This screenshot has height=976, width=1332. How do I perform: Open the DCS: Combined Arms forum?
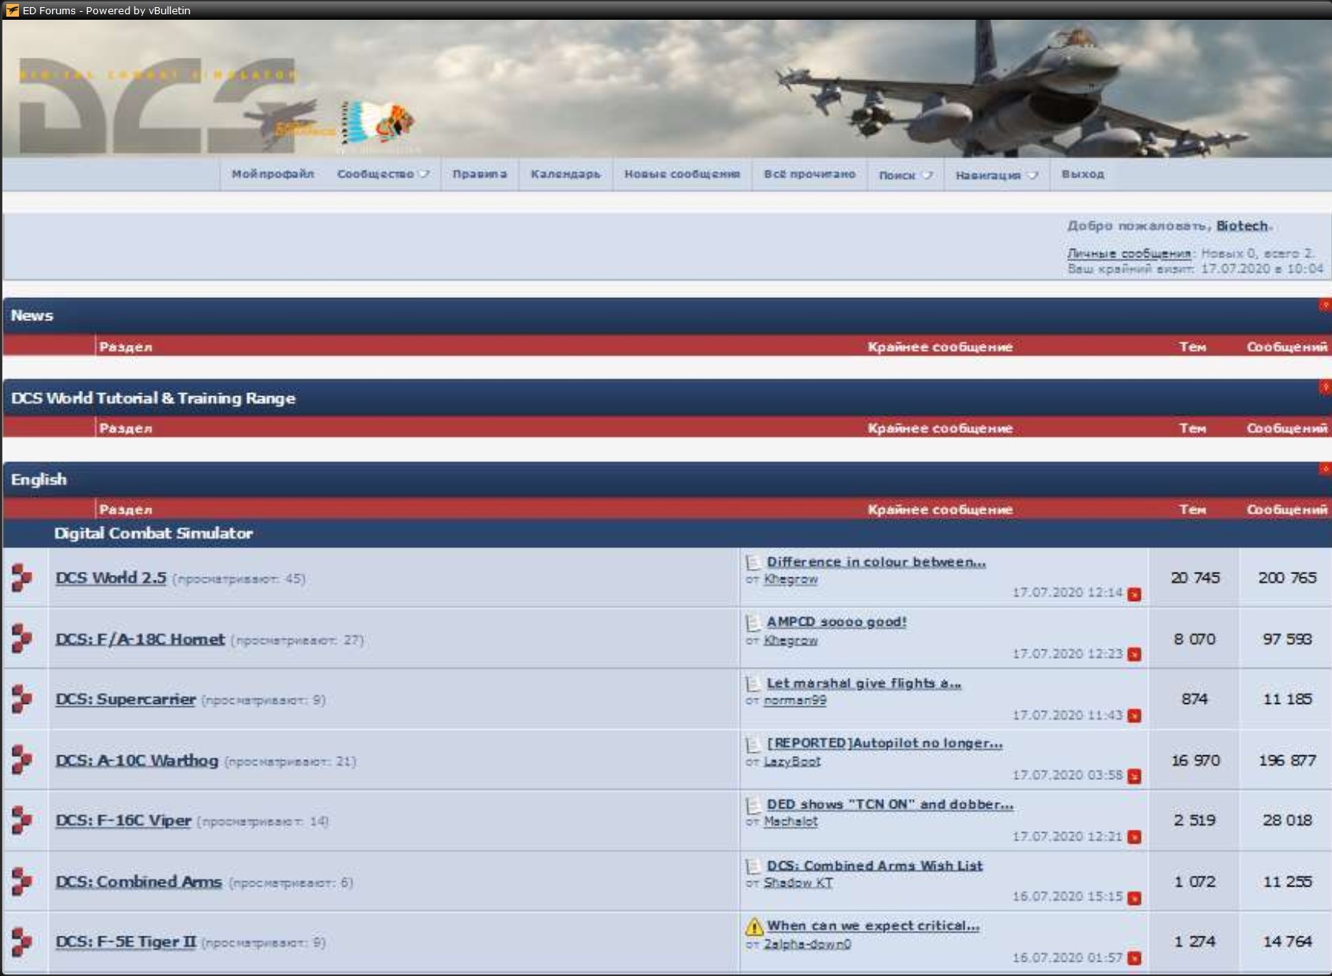tap(138, 881)
